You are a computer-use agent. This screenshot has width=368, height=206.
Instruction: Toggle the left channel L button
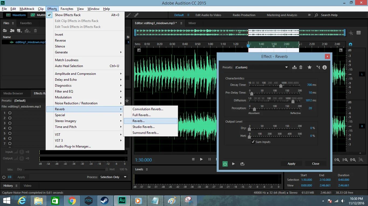(x=362, y=74)
